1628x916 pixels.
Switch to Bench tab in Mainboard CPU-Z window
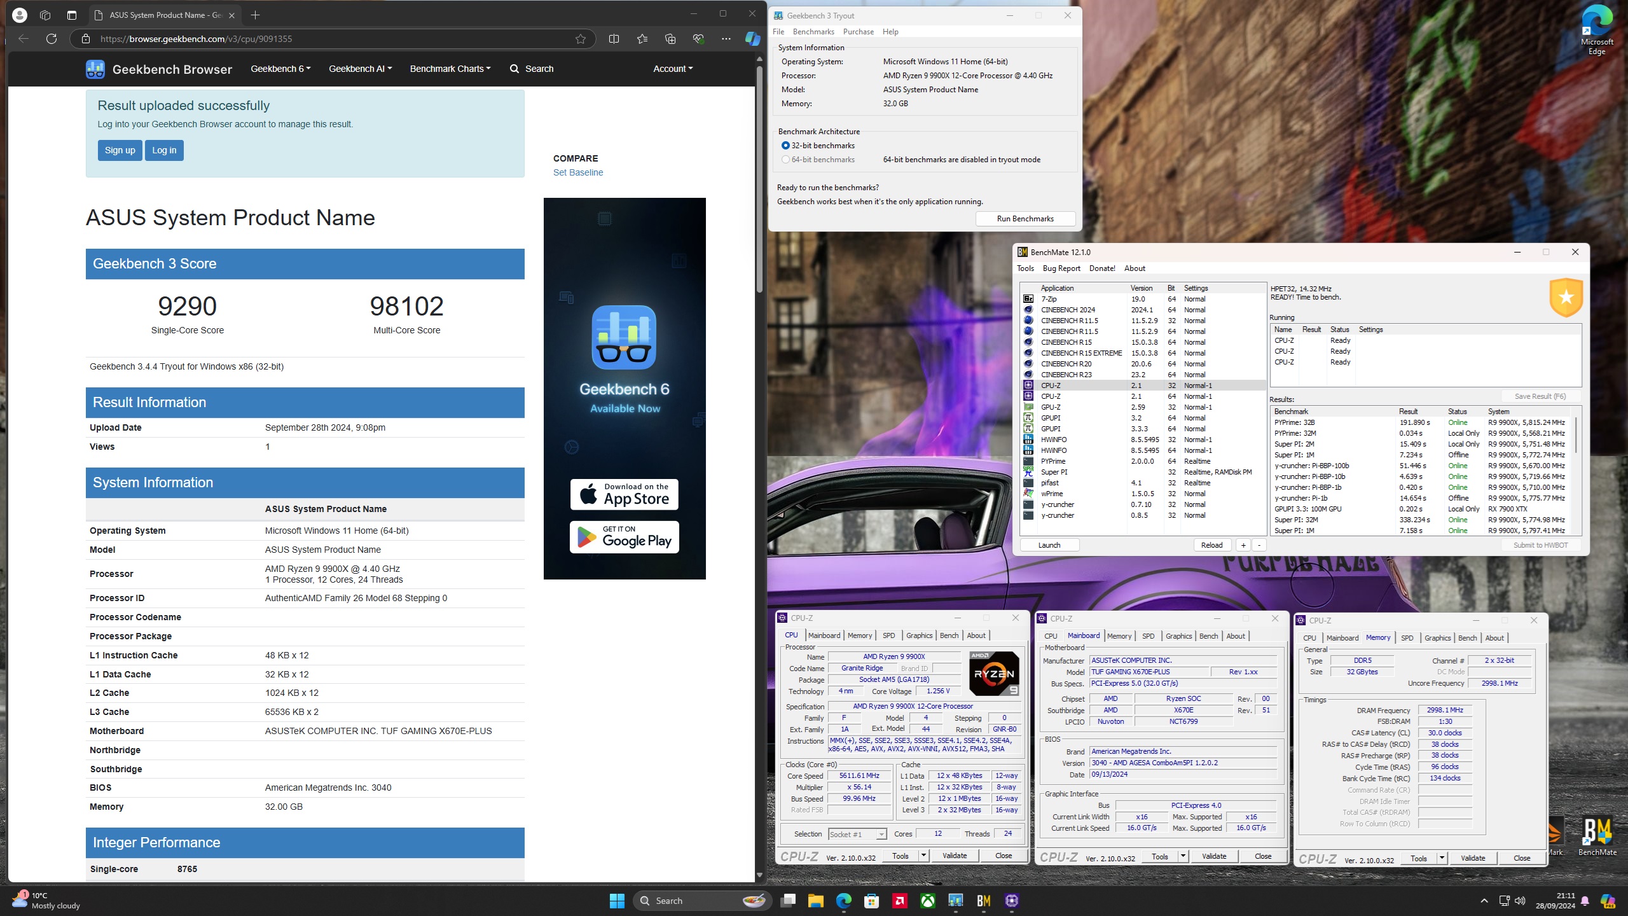(1208, 636)
